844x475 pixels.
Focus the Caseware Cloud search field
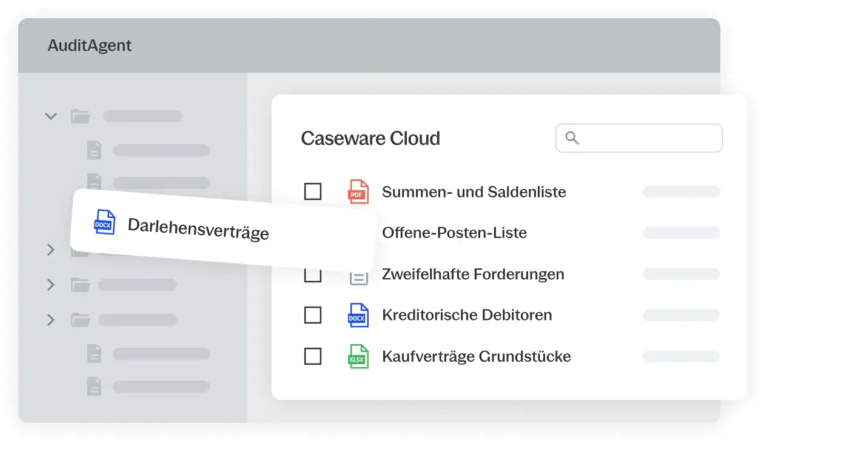click(x=649, y=138)
